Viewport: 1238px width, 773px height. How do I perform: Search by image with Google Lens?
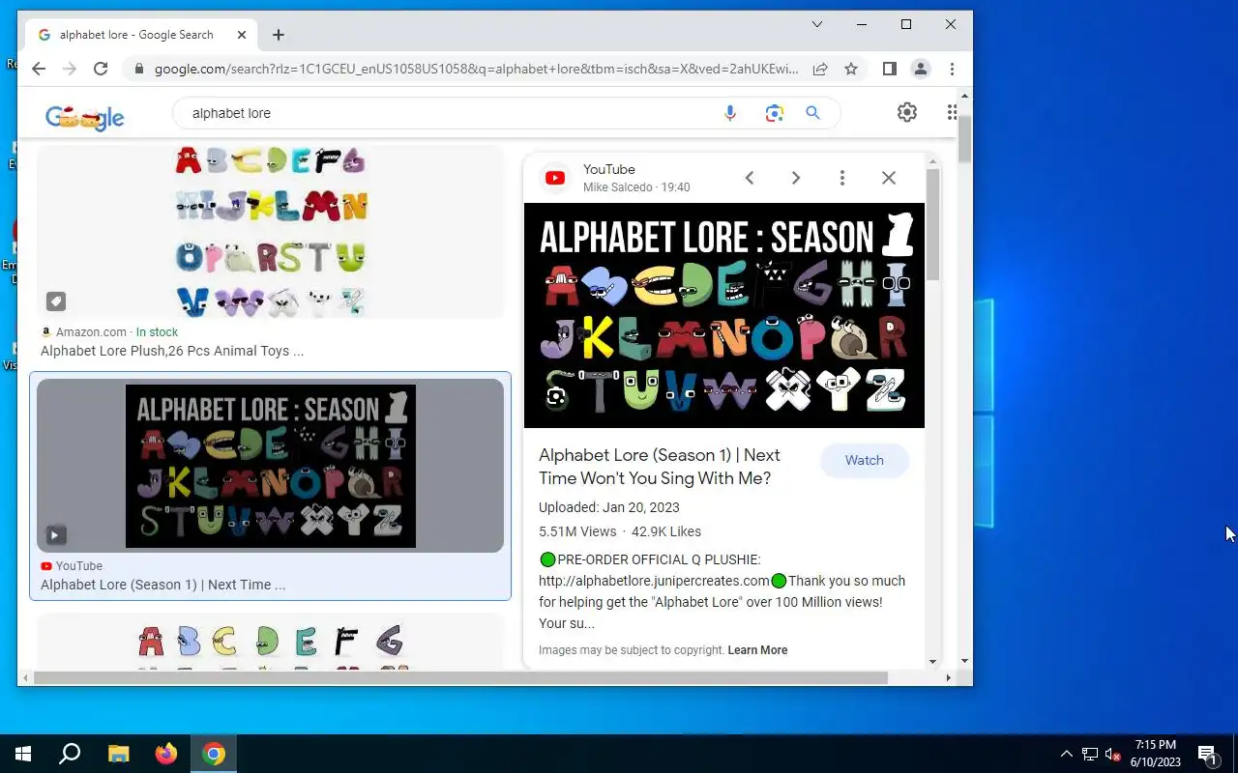774,113
